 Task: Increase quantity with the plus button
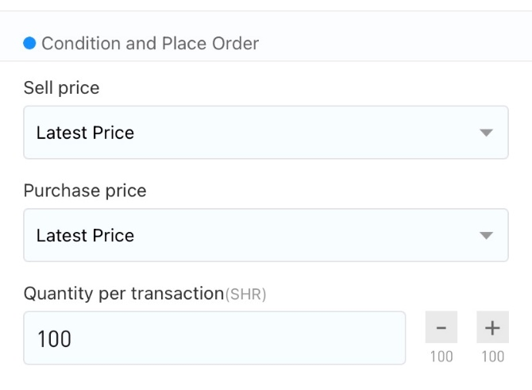tap(492, 327)
